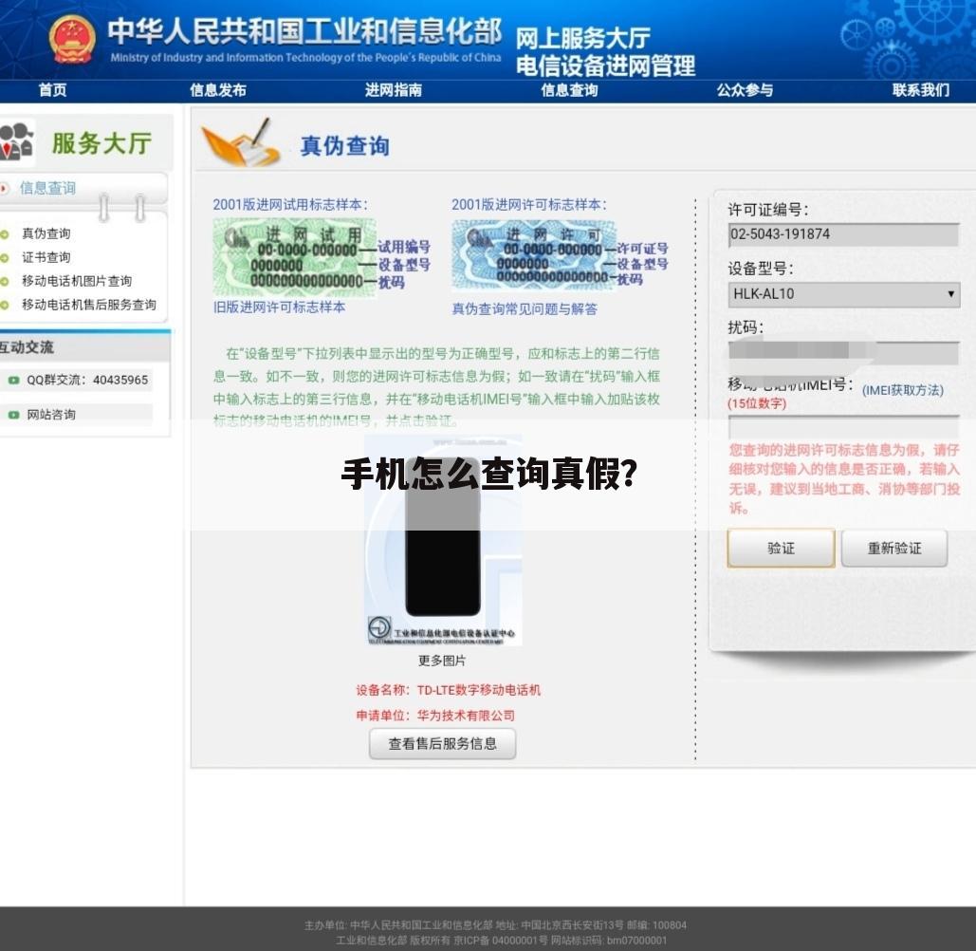Select 真伪查询 in the sidebar
The height and width of the screenshot is (951, 976).
pyautogui.click(x=46, y=233)
